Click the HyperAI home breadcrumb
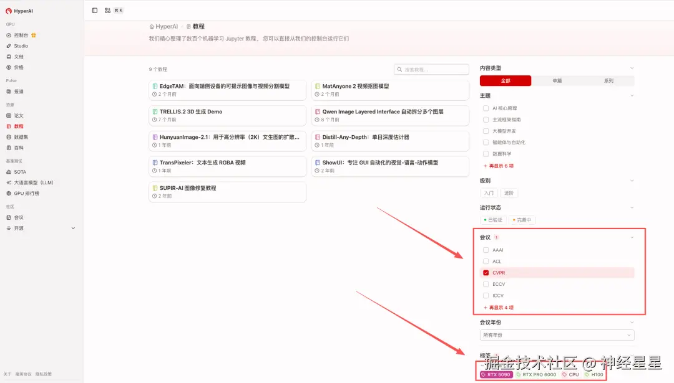 tap(164, 27)
